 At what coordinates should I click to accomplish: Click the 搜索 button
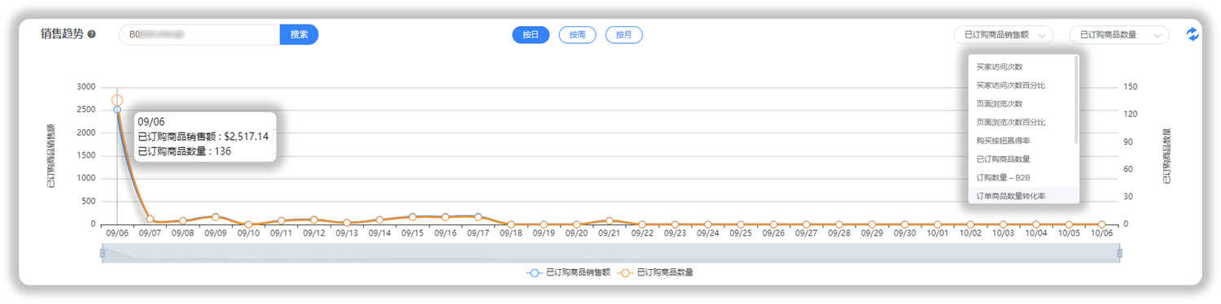299,34
